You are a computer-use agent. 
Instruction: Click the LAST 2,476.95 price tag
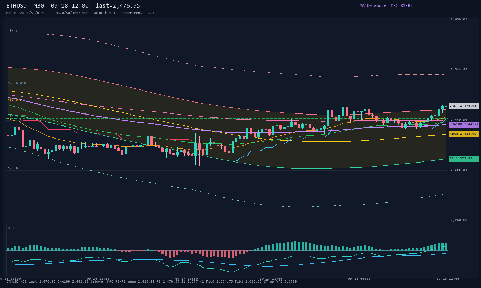[x=463, y=106]
